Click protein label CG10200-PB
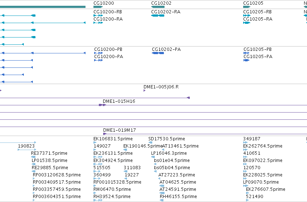The image size is (307, 202). point(108,49)
